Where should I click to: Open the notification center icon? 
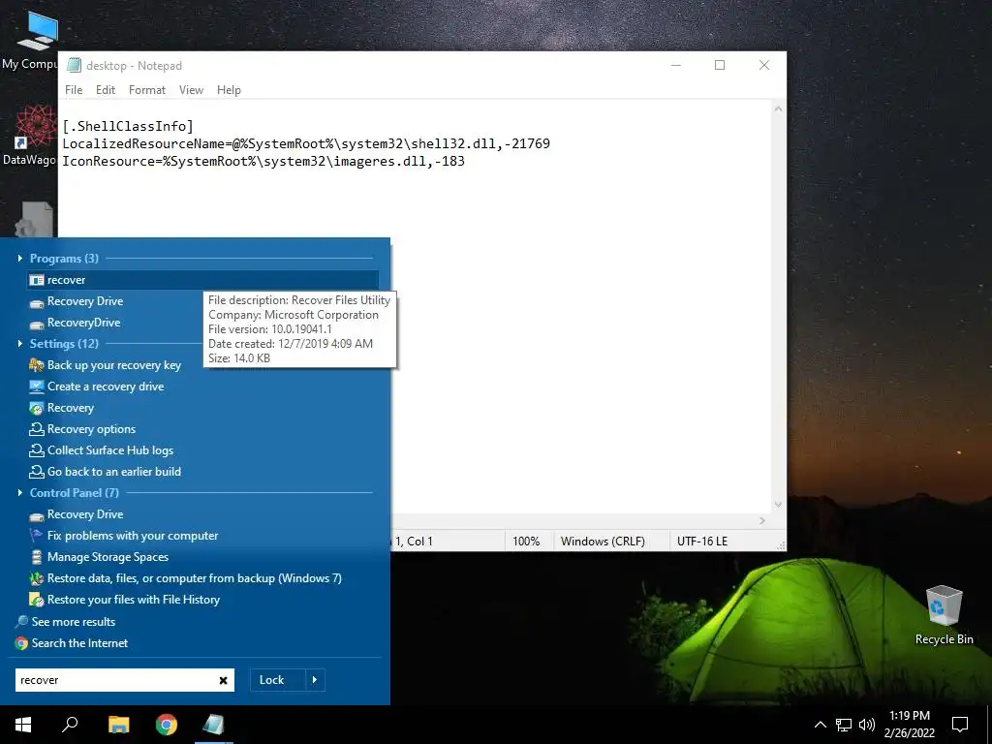pyautogui.click(x=960, y=725)
